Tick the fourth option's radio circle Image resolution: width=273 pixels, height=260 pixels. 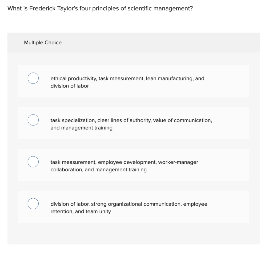click(x=33, y=203)
